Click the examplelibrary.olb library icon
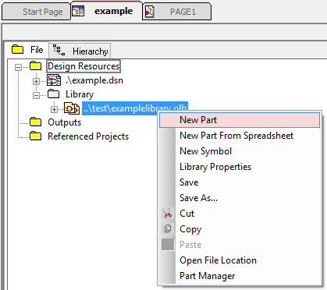 coord(72,108)
